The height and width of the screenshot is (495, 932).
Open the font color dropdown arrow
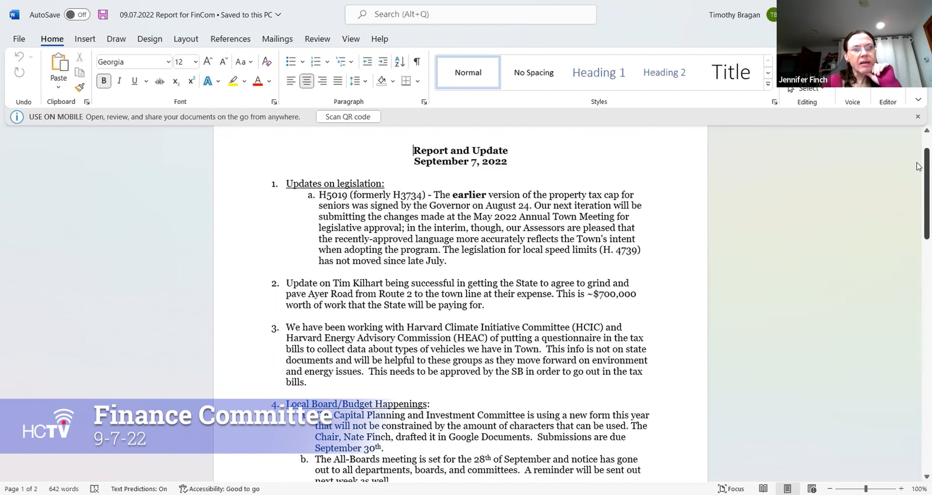pyautogui.click(x=269, y=81)
